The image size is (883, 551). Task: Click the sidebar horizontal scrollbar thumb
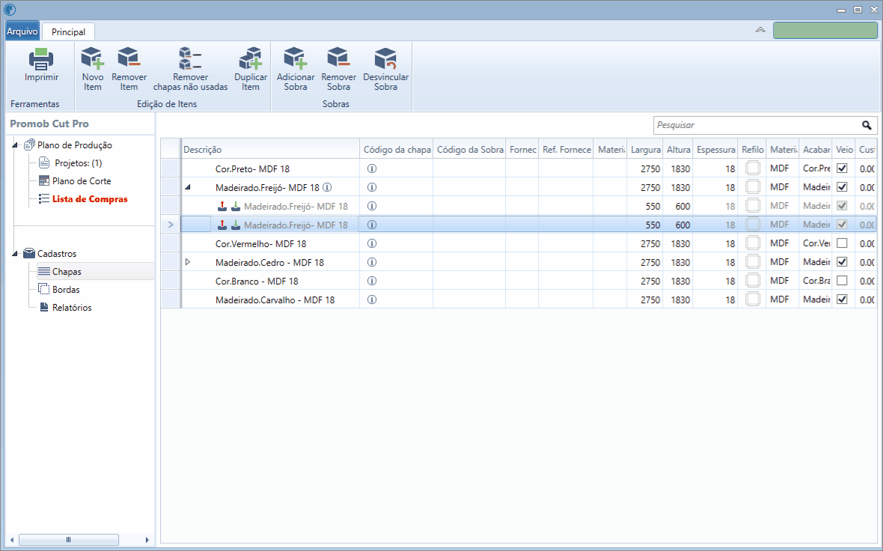[x=69, y=540]
